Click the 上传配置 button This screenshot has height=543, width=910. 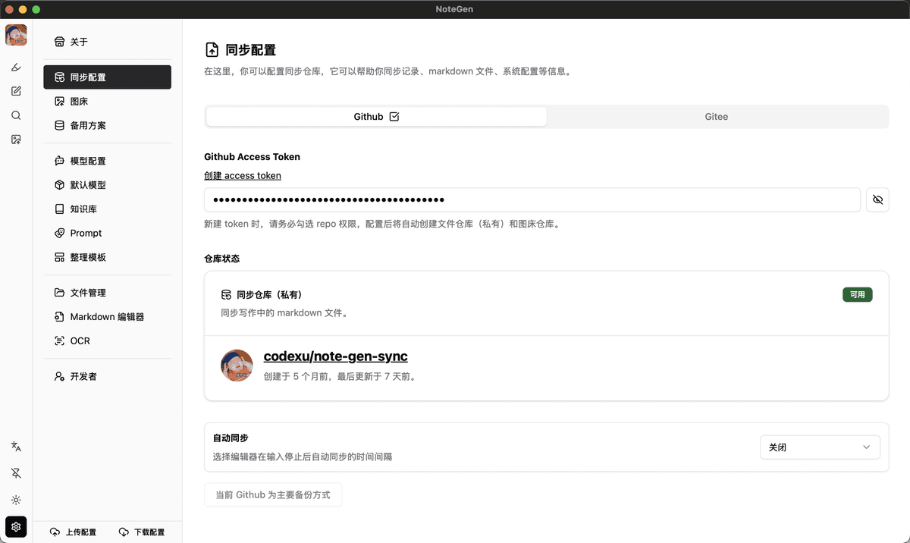click(74, 532)
